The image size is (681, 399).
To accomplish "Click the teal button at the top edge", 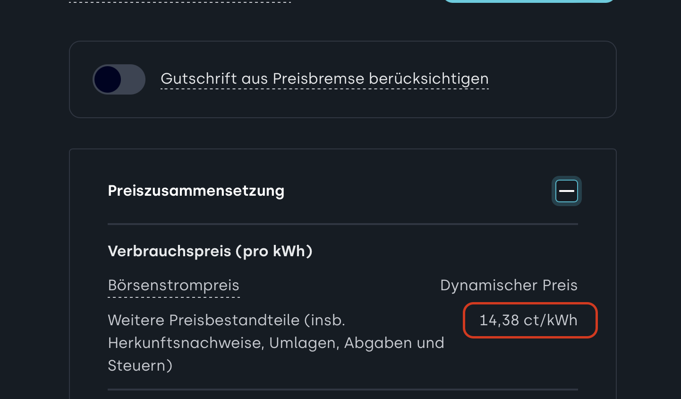I will click(529, 1).
